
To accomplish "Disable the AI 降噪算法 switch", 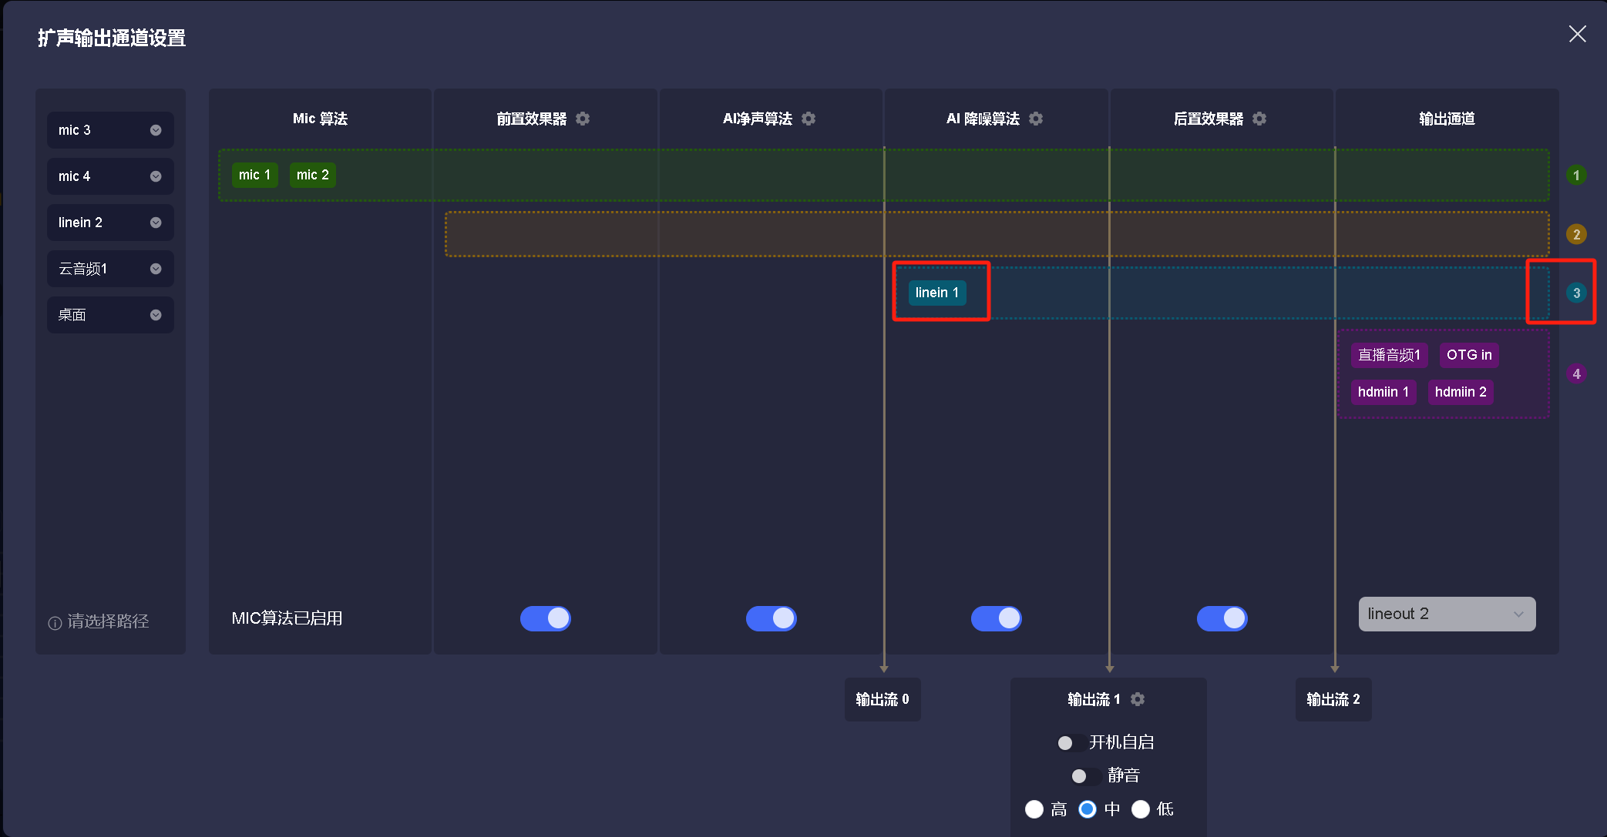I will [x=997, y=618].
